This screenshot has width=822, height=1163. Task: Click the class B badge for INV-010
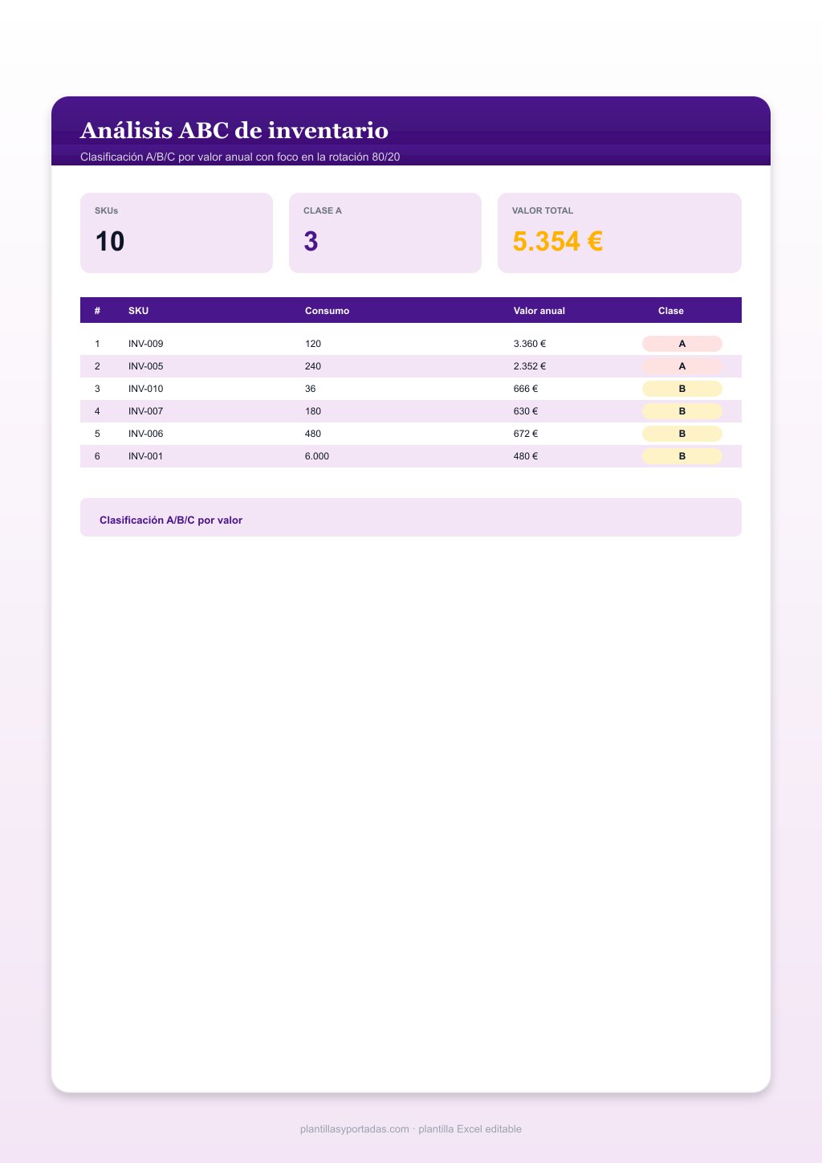682,389
